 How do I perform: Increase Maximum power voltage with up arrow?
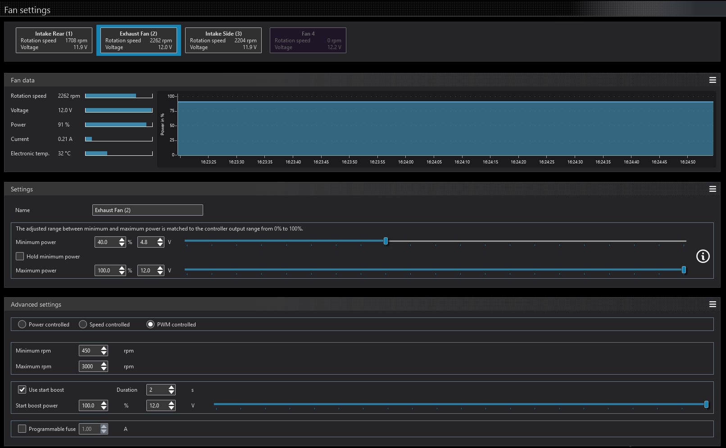tap(160, 268)
